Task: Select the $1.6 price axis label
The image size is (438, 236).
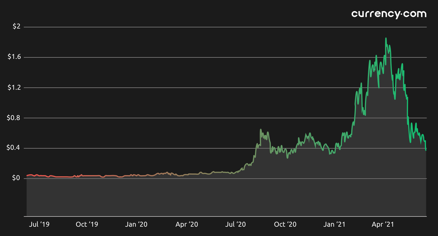Action: (14, 57)
